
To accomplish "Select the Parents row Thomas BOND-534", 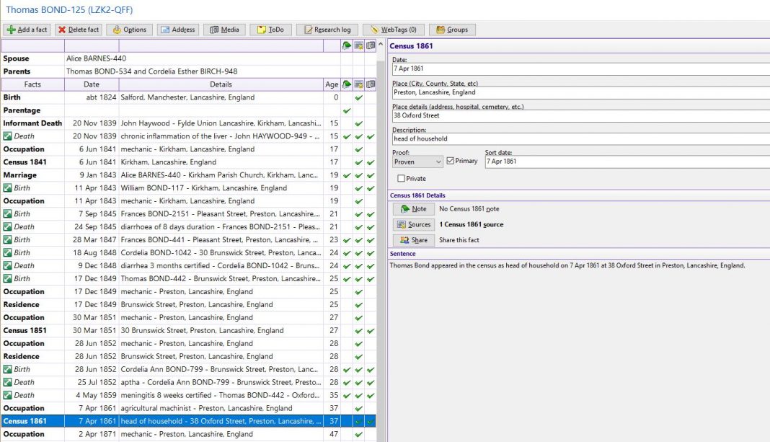I will click(189, 71).
